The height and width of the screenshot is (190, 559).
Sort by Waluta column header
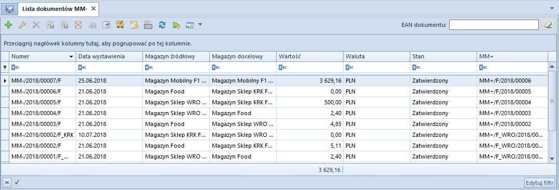point(377,56)
